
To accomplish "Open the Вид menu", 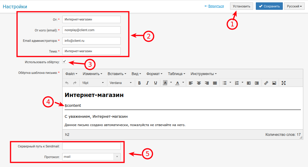I will click(136, 74).
